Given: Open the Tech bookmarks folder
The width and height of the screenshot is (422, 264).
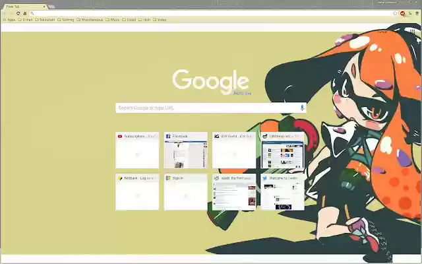Looking at the screenshot, I should pyautogui.click(x=144, y=20).
